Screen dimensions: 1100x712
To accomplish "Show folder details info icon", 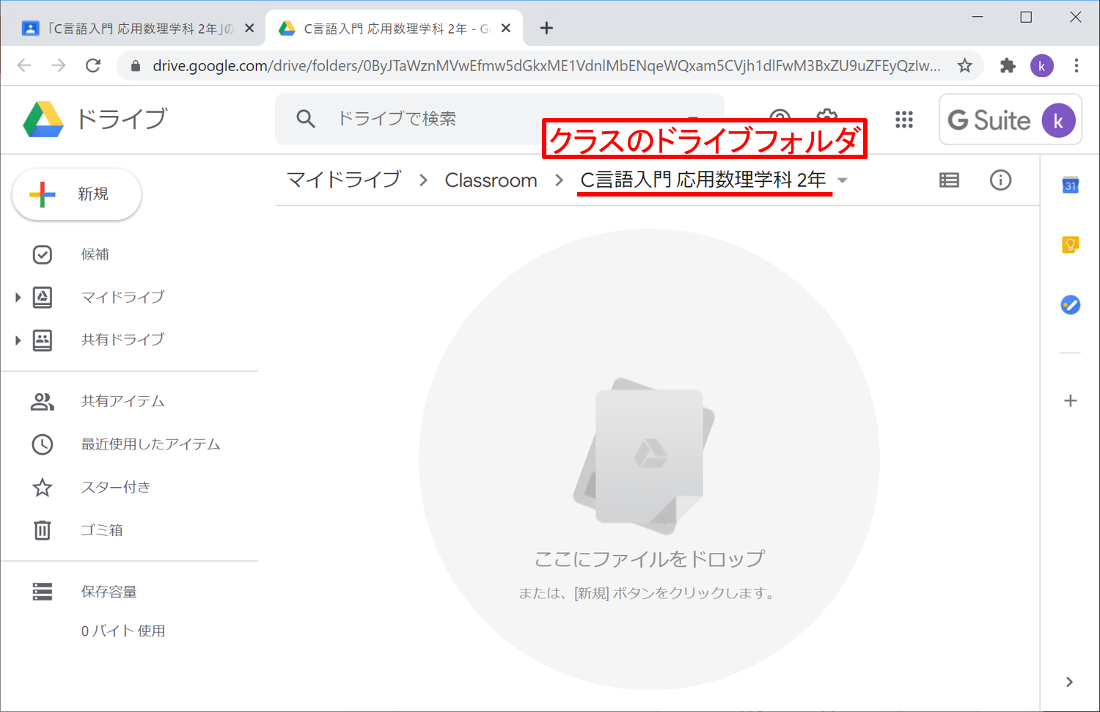I will 1000,180.
